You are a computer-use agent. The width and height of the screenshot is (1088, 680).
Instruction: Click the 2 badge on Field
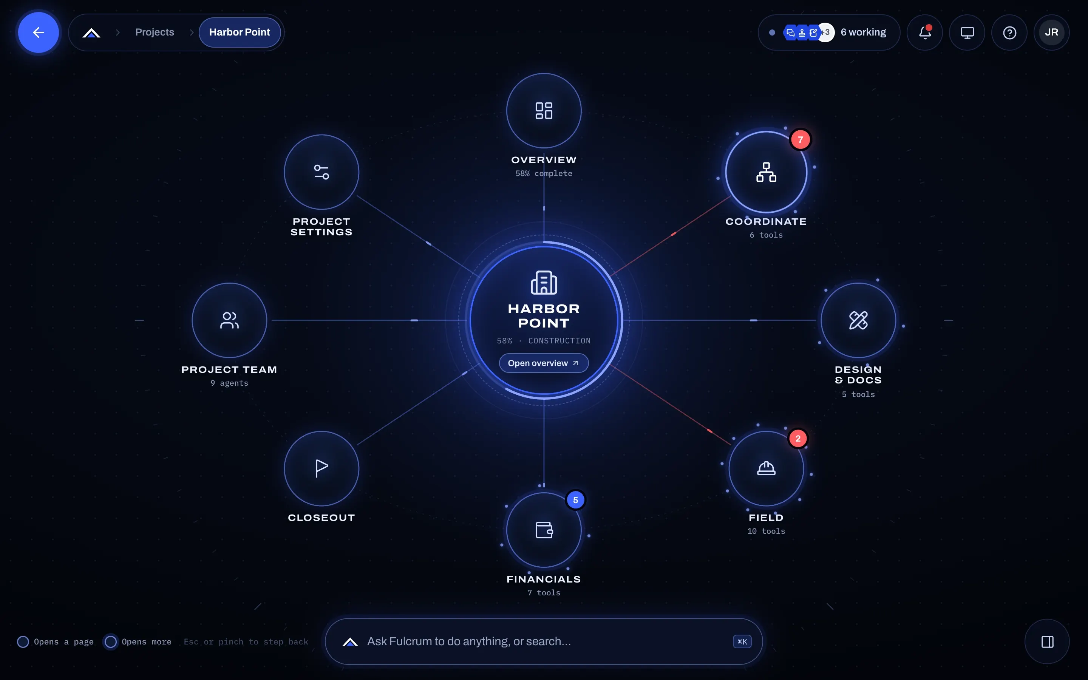pyautogui.click(x=798, y=439)
